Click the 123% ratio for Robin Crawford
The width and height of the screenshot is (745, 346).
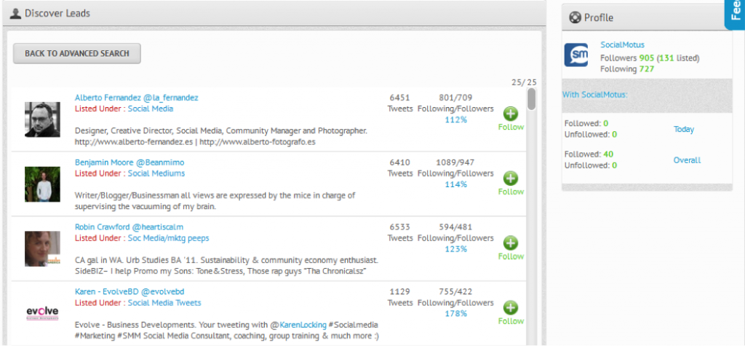click(455, 249)
